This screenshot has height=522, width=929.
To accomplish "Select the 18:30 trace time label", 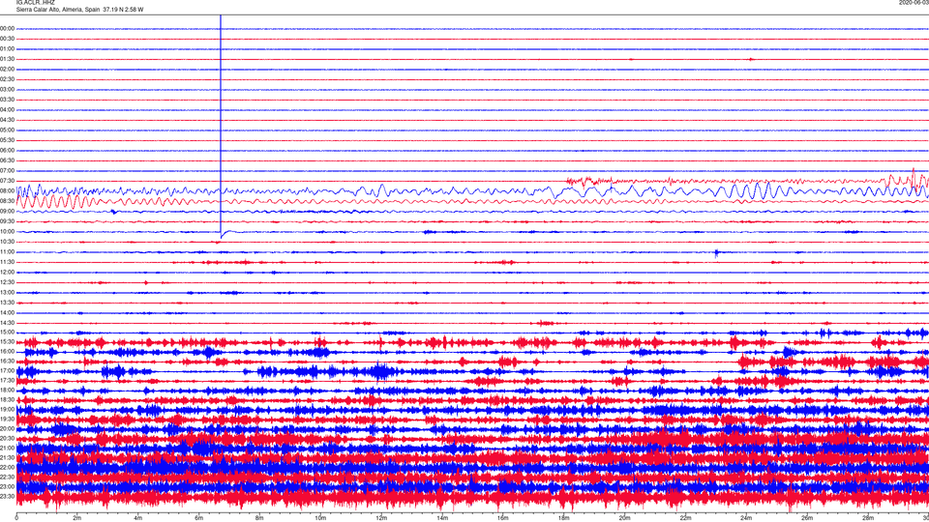I will (7, 399).
